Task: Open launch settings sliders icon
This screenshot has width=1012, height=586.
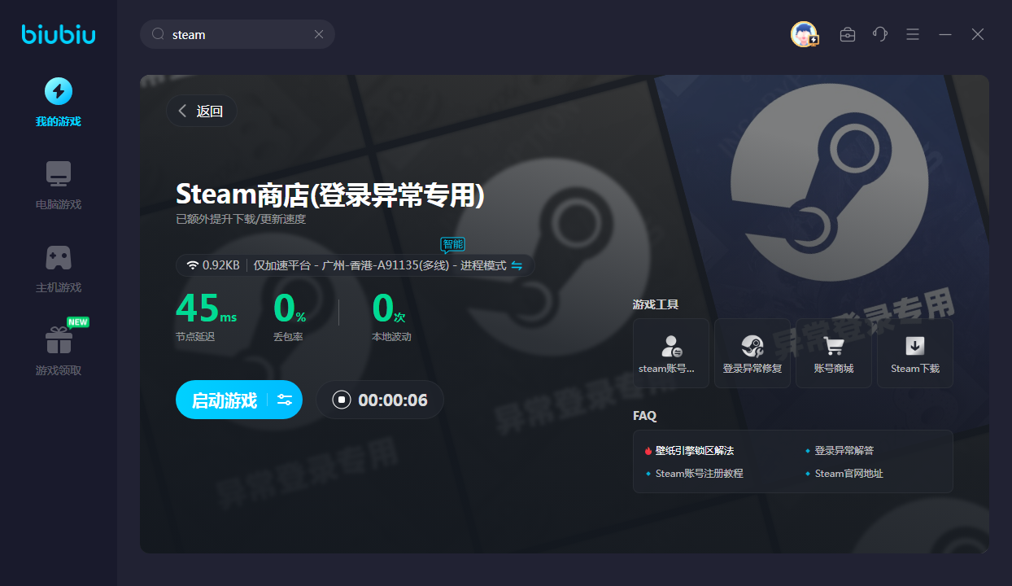Action: pyautogui.click(x=285, y=400)
